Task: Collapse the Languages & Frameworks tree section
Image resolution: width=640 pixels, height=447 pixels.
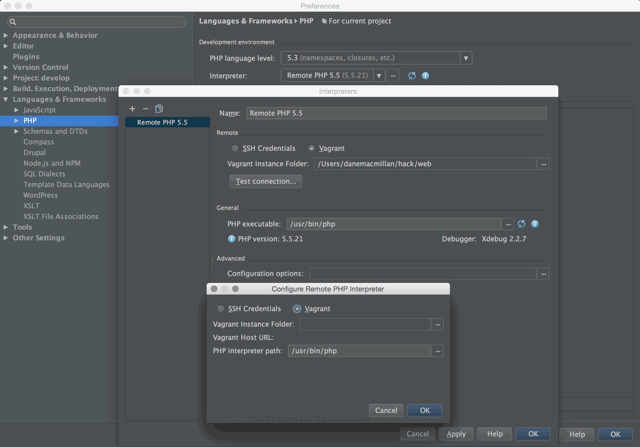Action: pyautogui.click(x=6, y=99)
